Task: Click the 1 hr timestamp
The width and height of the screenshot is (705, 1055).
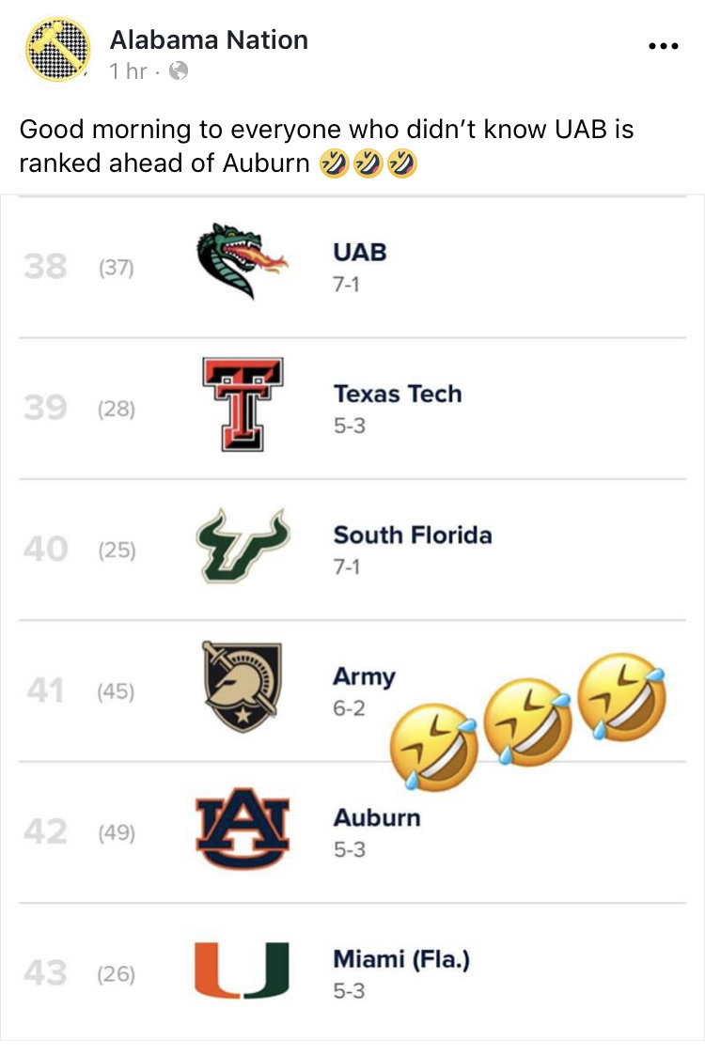Action: (x=128, y=70)
